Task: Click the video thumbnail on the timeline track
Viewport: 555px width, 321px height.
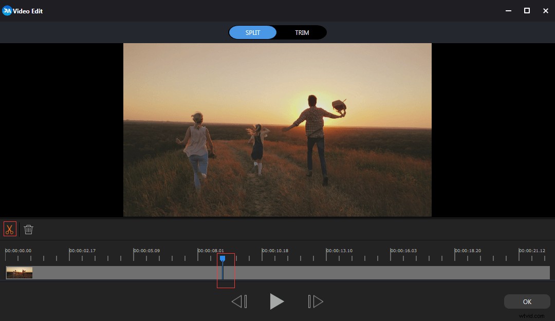Action: [x=18, y=273]
